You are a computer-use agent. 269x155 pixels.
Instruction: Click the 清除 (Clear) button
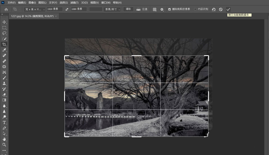[128, 9]
